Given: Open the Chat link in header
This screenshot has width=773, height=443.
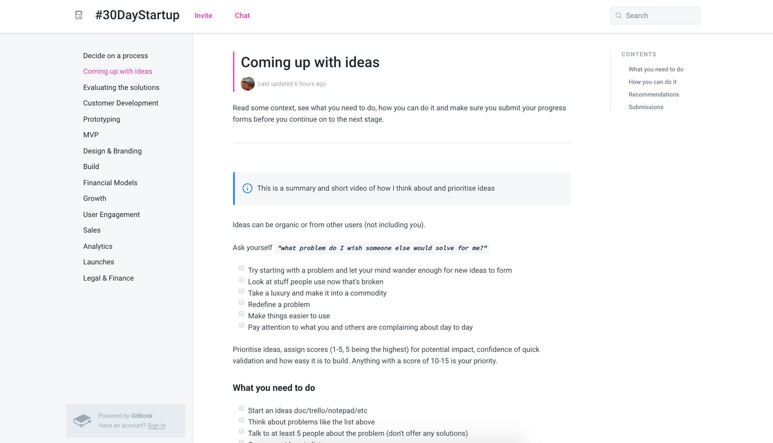Looking at the screenshot, I should (242, 15).
